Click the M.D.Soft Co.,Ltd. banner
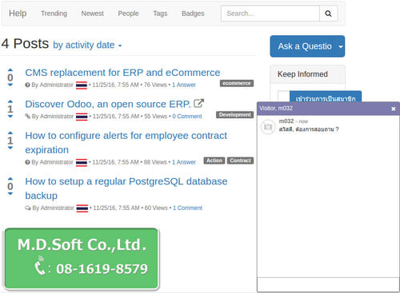The width and height of the screenshot is (400, 293). [x=82, y=259]
